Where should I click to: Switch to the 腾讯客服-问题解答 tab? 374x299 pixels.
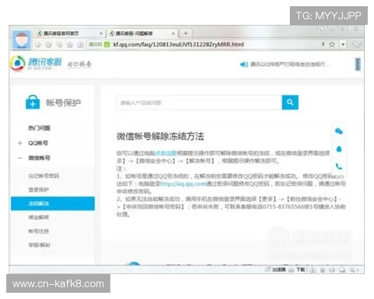tap(142, 34)
